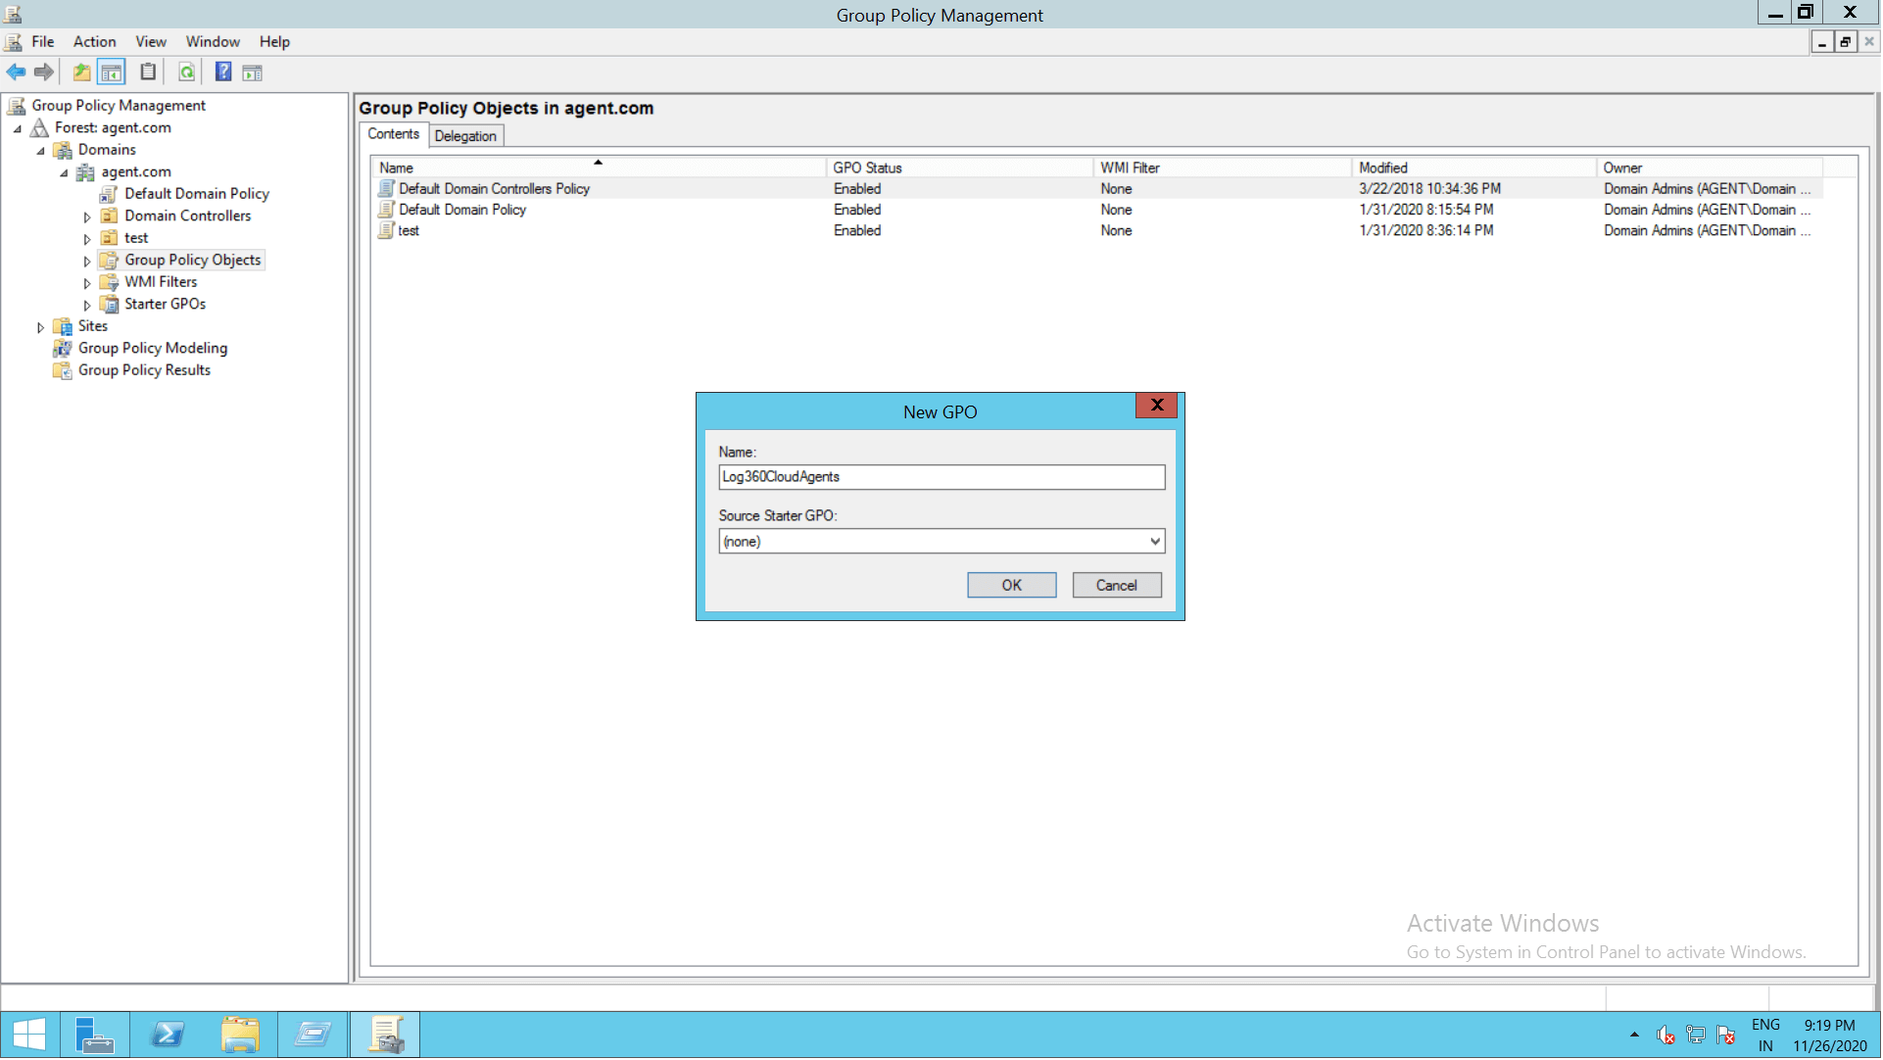Click the Refresh toolbar icon

[x=186, y=72]
